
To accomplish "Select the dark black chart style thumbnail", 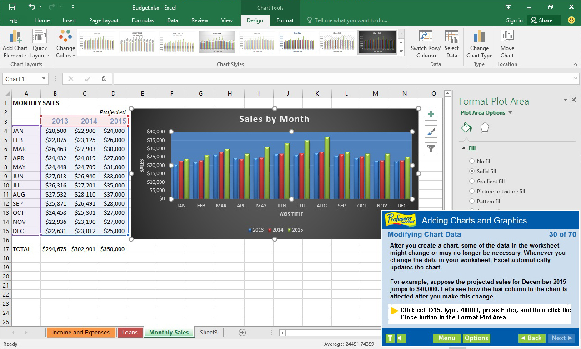I will (x=377, y=42).
